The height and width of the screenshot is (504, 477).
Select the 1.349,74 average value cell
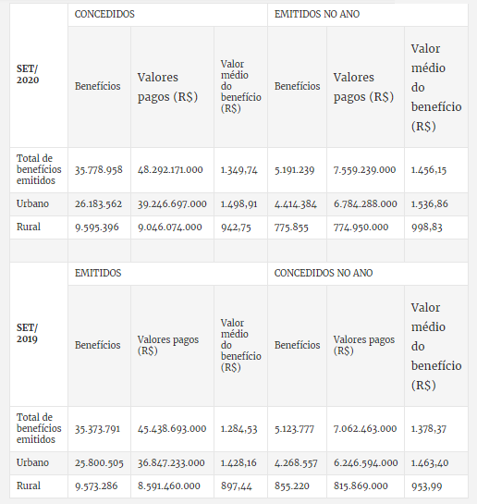click(x=240, y=170)
